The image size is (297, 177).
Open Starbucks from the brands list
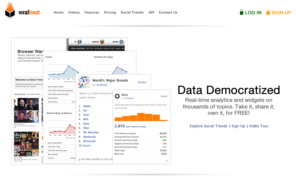[90, 137]
